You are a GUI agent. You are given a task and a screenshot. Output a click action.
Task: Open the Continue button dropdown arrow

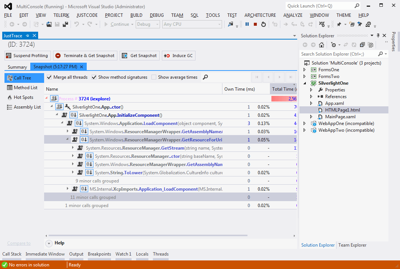click(x=132, y=24)
